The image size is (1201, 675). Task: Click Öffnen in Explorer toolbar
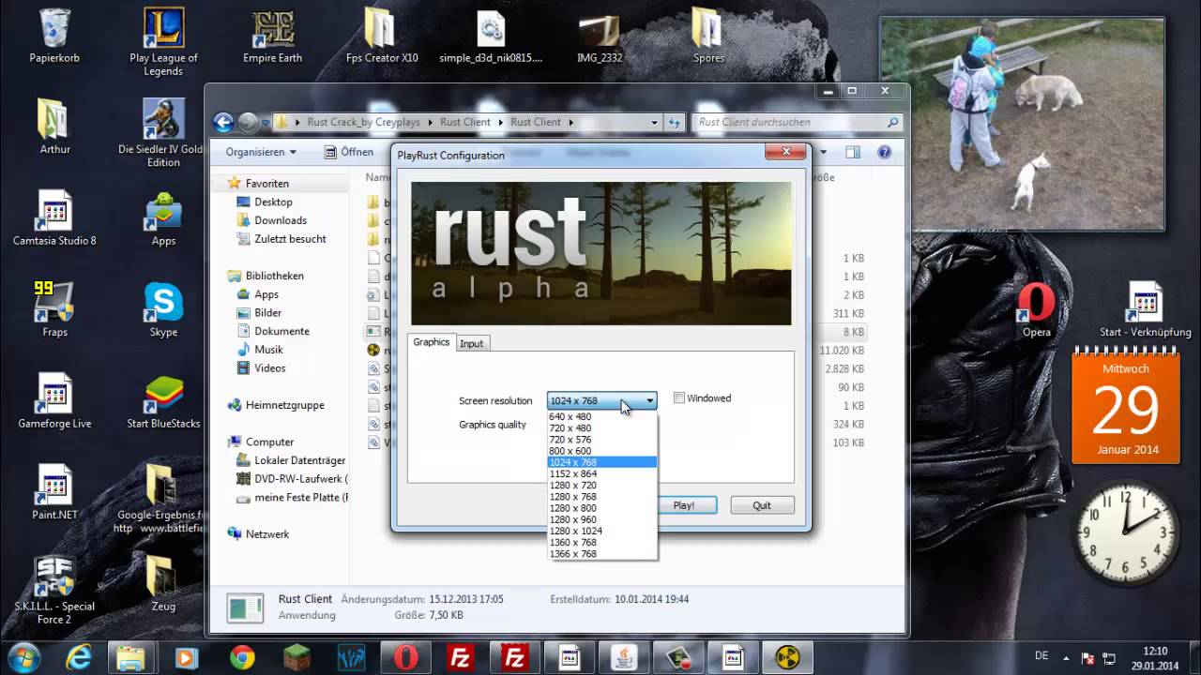coord(348,152)
